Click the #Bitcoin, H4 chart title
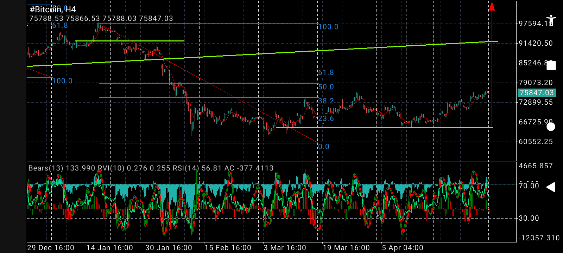Image resolution: width=563 pixels, height=253 pixels. [x=53, y=9]
